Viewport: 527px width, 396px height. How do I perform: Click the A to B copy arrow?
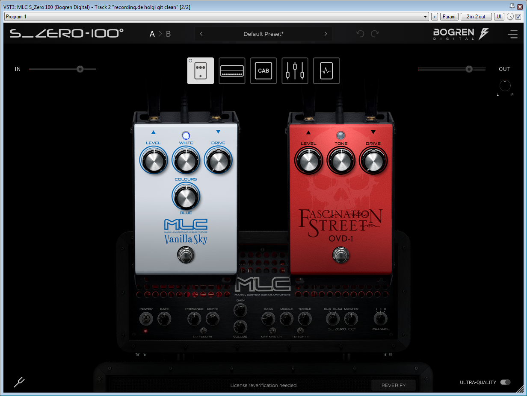pyautogui.click(x=160, y=34)
